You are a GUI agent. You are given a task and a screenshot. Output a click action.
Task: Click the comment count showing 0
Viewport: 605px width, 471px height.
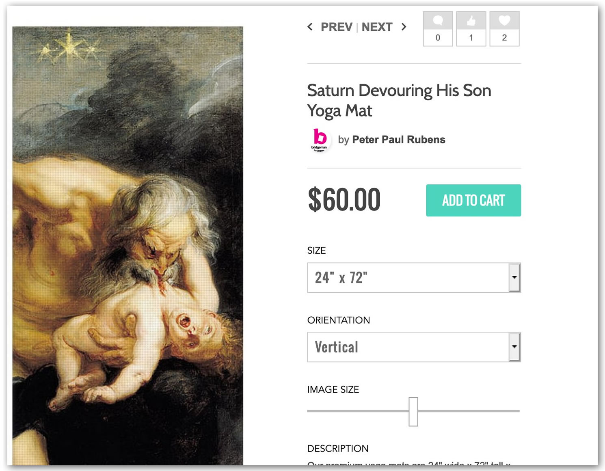coord(438,38)
